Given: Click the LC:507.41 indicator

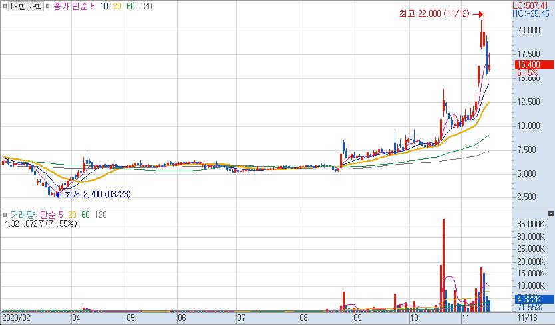Looking at the screenshot, I should point(530,6).
